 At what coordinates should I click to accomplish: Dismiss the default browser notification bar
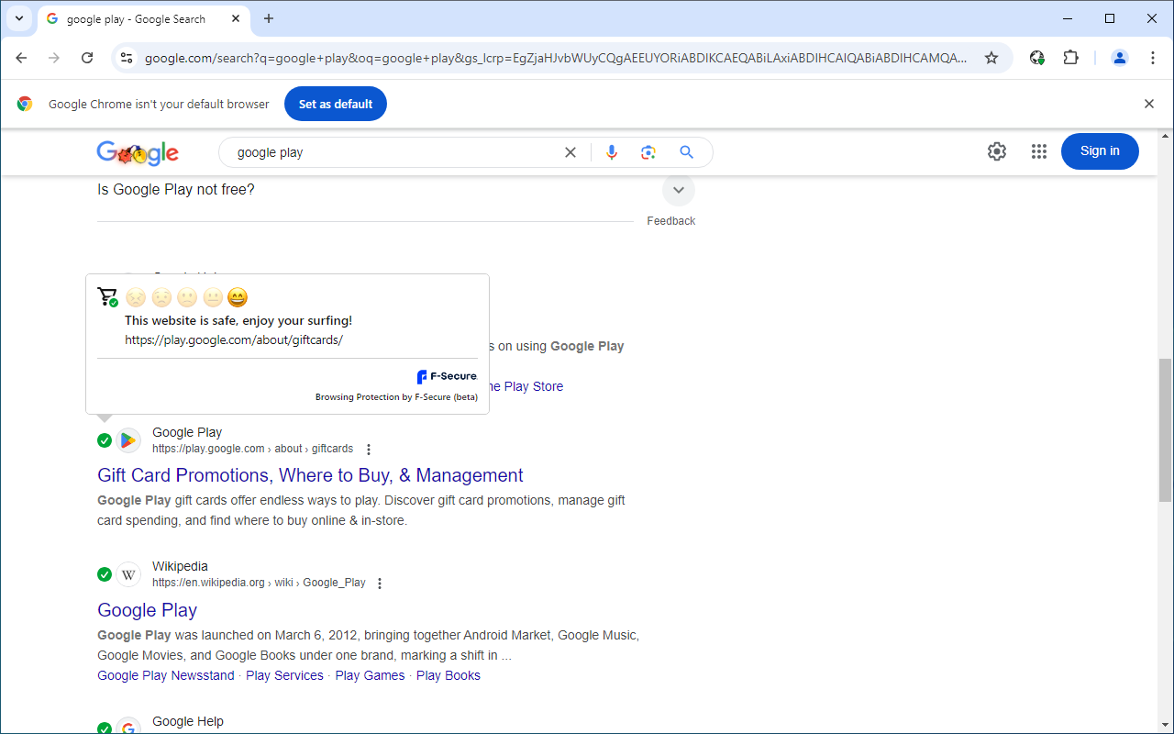[1149, 104]
